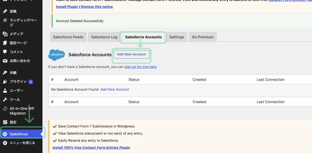The height and width of the screenshot is (153, 312).
Task: Click the settings sliders icon beside 設定
Action: (x=5, y=122)
